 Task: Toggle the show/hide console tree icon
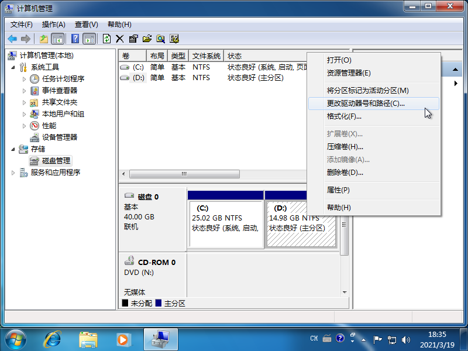pos(58,39)
